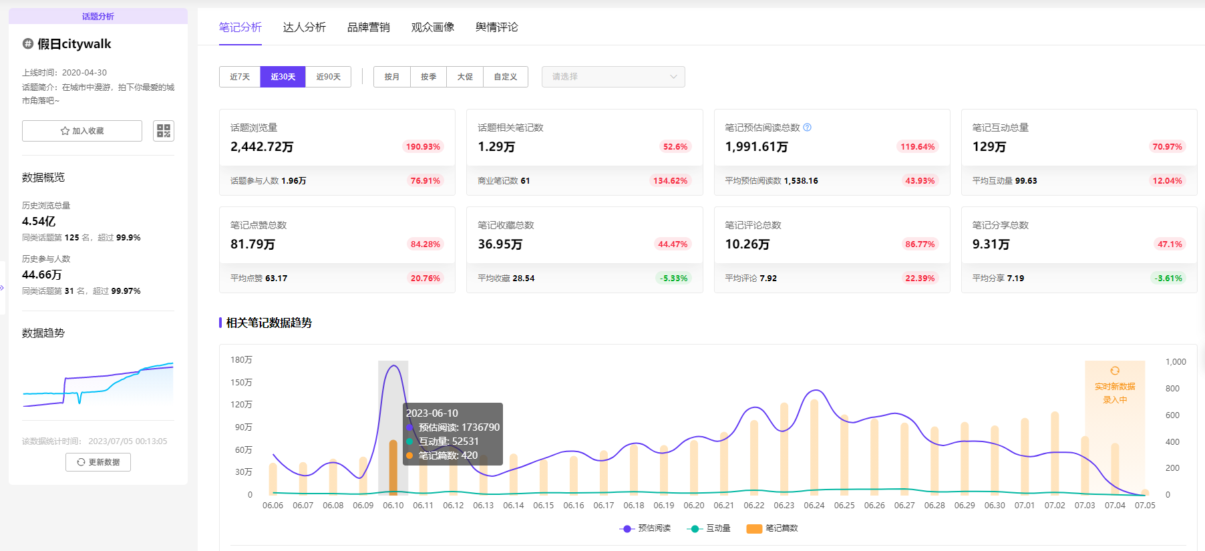Switch to 达人分析 tab

(x=305, y=27)
